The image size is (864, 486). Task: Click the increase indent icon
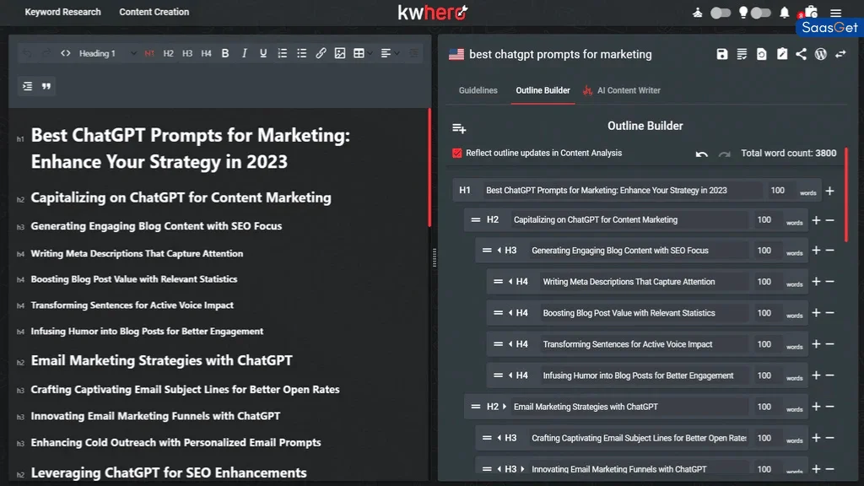[x=27, y=86]
